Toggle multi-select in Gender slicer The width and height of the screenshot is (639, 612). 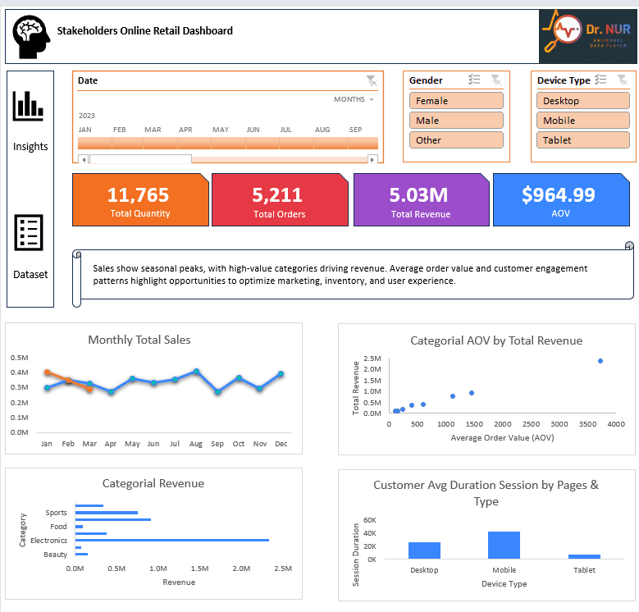[474, 80]
